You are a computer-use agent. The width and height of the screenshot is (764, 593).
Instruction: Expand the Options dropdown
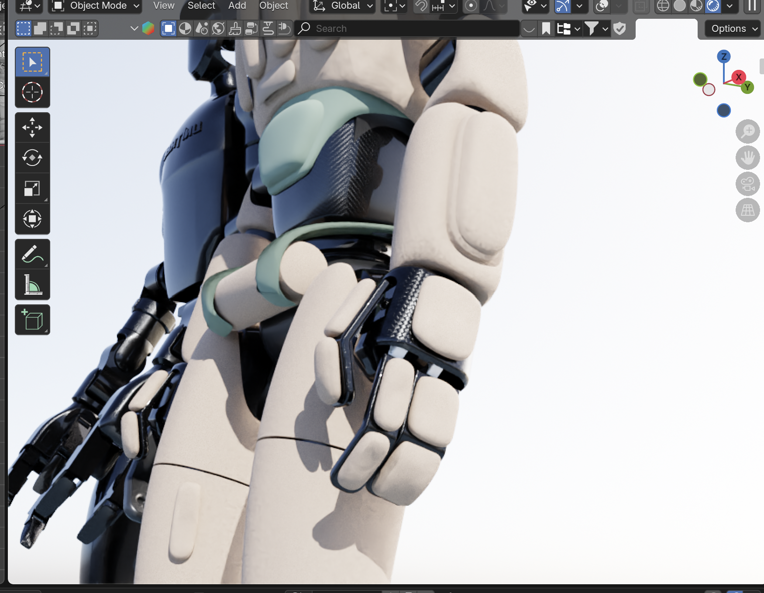point(733,29)
